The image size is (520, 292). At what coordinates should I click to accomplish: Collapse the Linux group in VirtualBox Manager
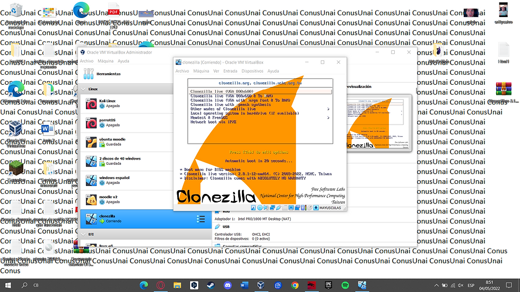click(x=84, y=89)
